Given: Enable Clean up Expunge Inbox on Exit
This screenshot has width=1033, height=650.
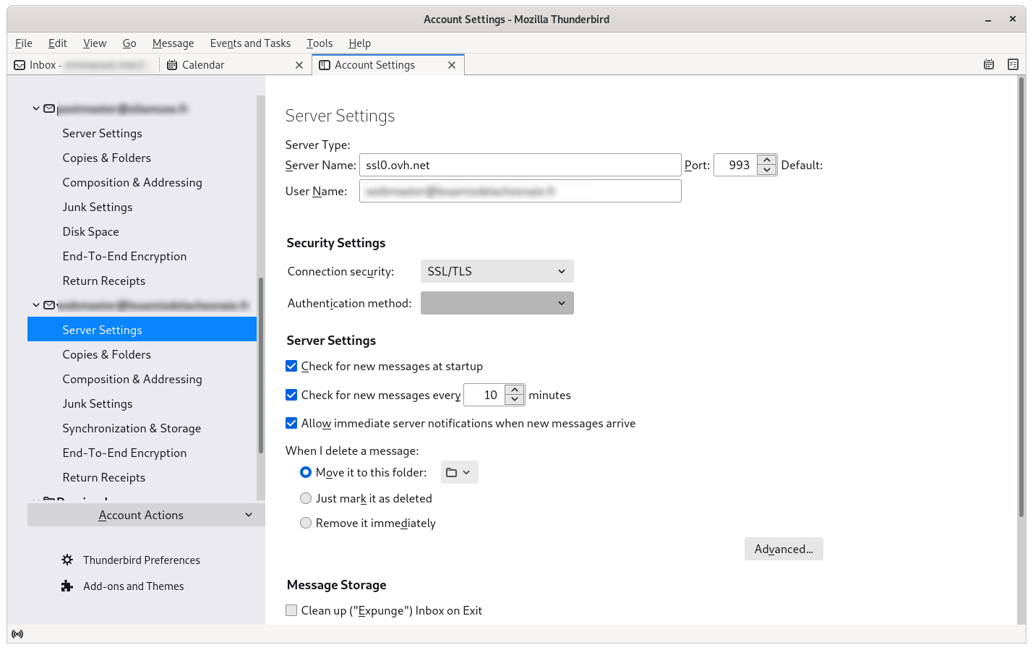Looking at the screenshot, I should click(x=291, y=610).
